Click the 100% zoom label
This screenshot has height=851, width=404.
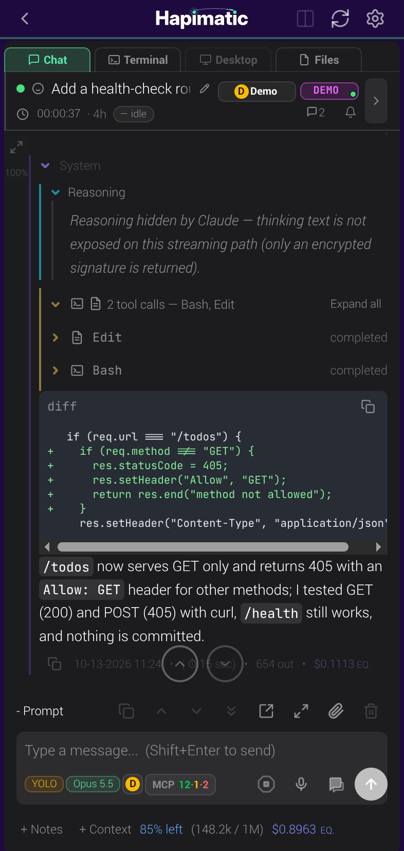coord(16,173)
